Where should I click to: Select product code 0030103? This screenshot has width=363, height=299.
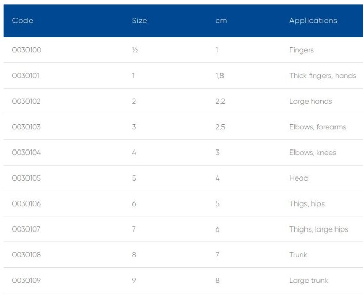tap(26, 127)
